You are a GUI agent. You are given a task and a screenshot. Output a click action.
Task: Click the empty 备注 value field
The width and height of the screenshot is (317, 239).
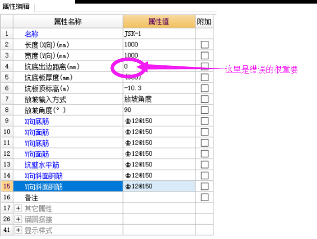pyautogui.click(x=159, y=197)
